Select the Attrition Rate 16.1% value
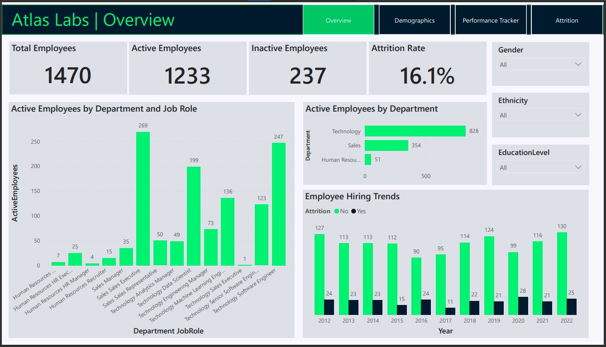The height and width of the screenshot is (347, 606). (427, 75)
